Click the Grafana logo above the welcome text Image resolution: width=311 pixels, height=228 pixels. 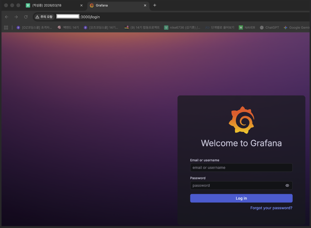click(241, 120)
